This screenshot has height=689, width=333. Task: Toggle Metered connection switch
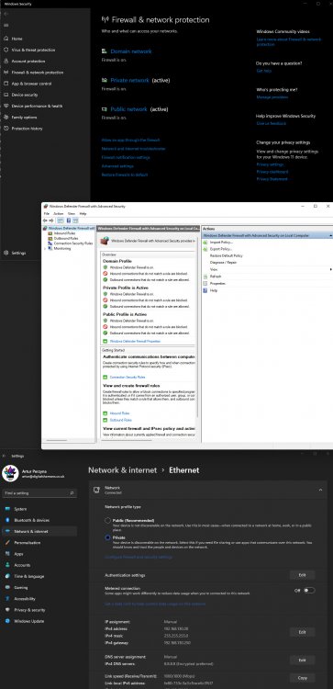click(309, 590)
